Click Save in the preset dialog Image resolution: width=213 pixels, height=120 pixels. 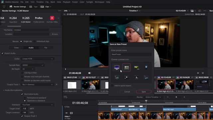point(144,92)
